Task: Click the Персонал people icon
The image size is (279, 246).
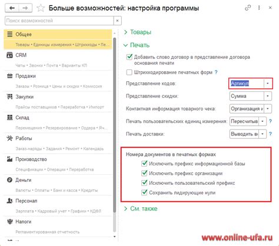Action: (9, 201)
